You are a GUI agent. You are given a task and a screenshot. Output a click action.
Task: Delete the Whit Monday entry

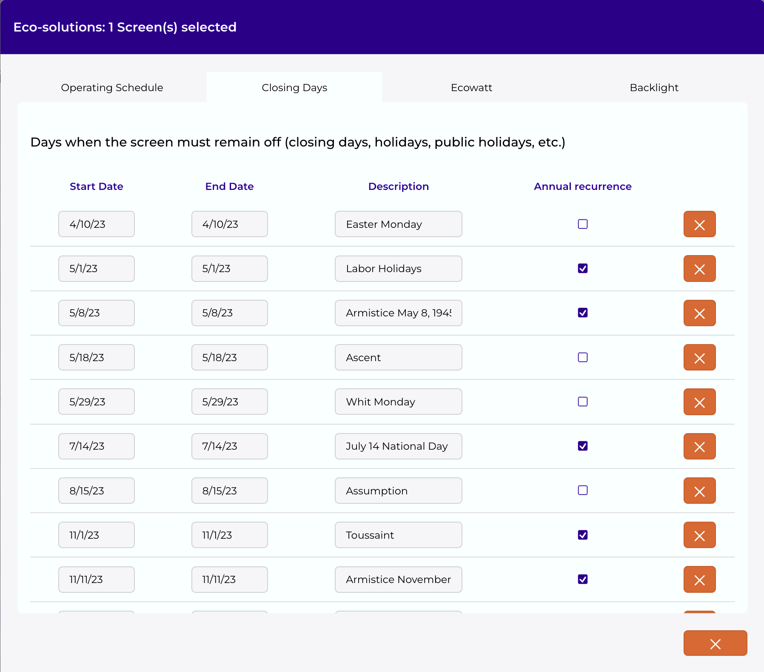pyautogui.click(x=699, y=402)
